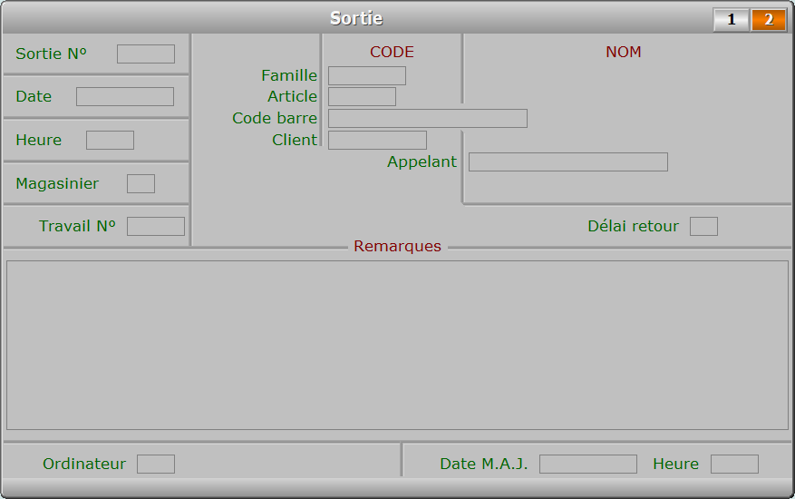795x499 pixels.
Task: Click the CODE column heading
Action: 392,52
